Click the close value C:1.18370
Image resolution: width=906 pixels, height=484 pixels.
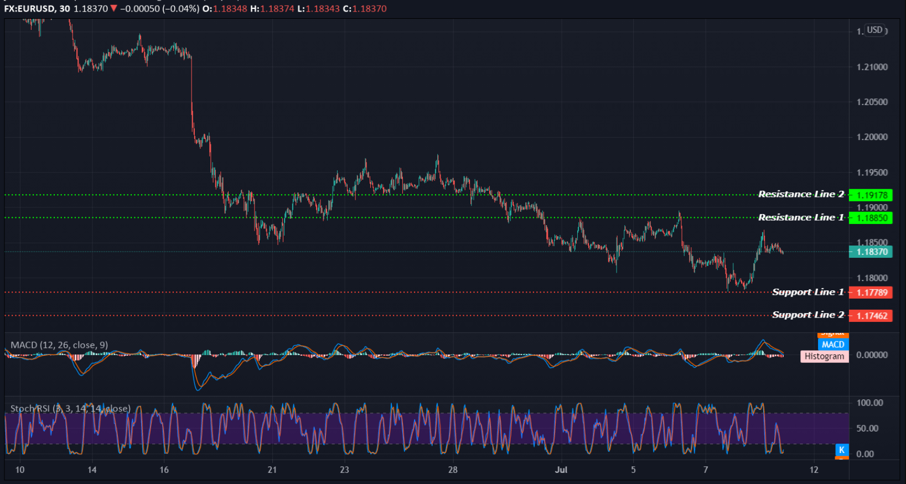click(x=365, y=9)
